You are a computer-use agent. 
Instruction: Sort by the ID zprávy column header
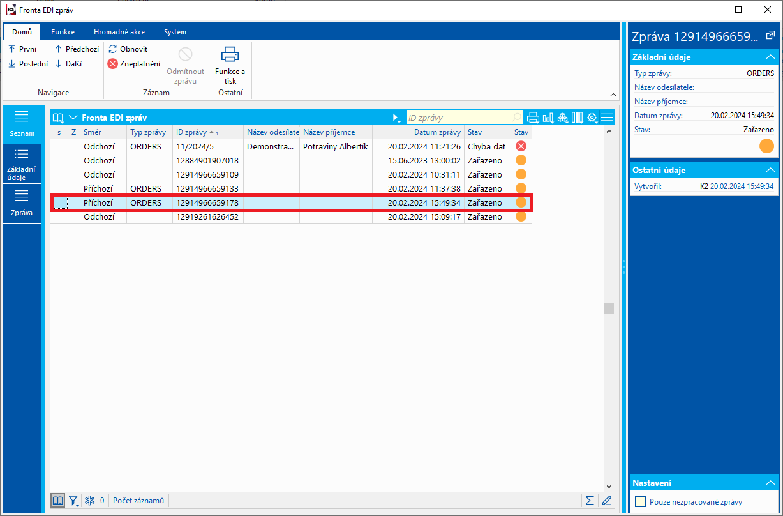[x=208, y=132]
